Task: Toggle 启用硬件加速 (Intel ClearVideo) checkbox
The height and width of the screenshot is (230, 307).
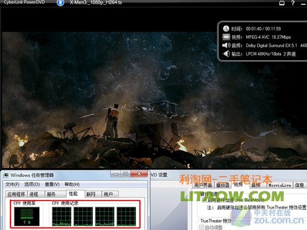Action: point(204,200)
